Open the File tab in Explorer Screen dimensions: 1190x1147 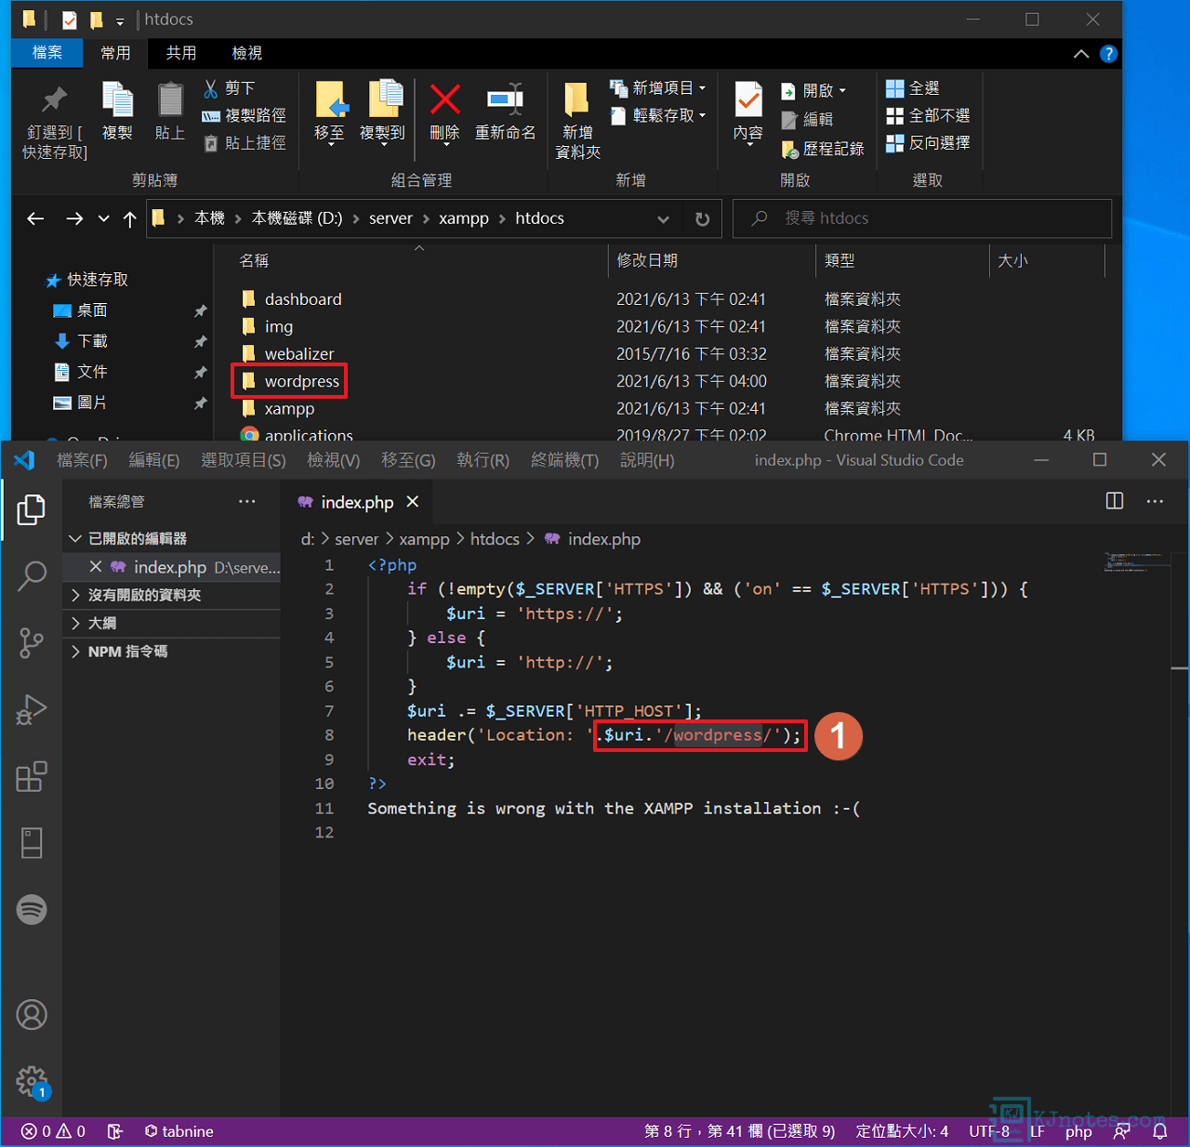coord(47,53)
